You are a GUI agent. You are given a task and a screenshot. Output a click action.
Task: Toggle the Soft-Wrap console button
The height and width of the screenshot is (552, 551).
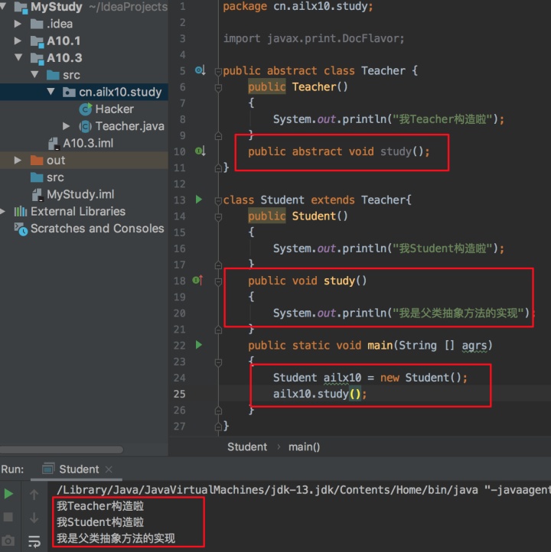point(34,541)
